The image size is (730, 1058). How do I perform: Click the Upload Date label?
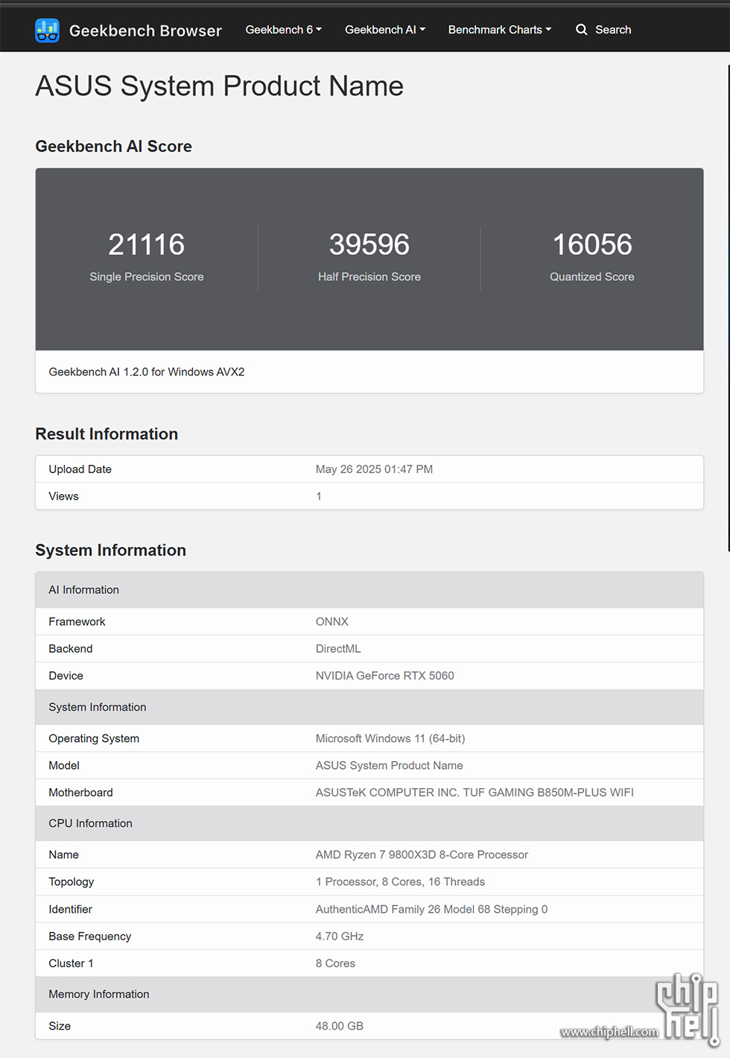(80, 469)
